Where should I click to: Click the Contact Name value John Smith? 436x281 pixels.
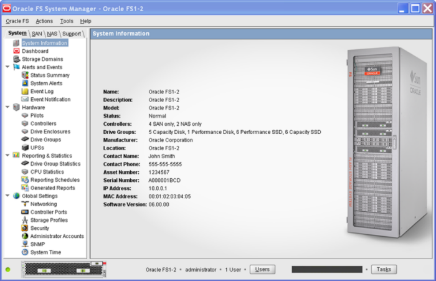tap(161, 156)
